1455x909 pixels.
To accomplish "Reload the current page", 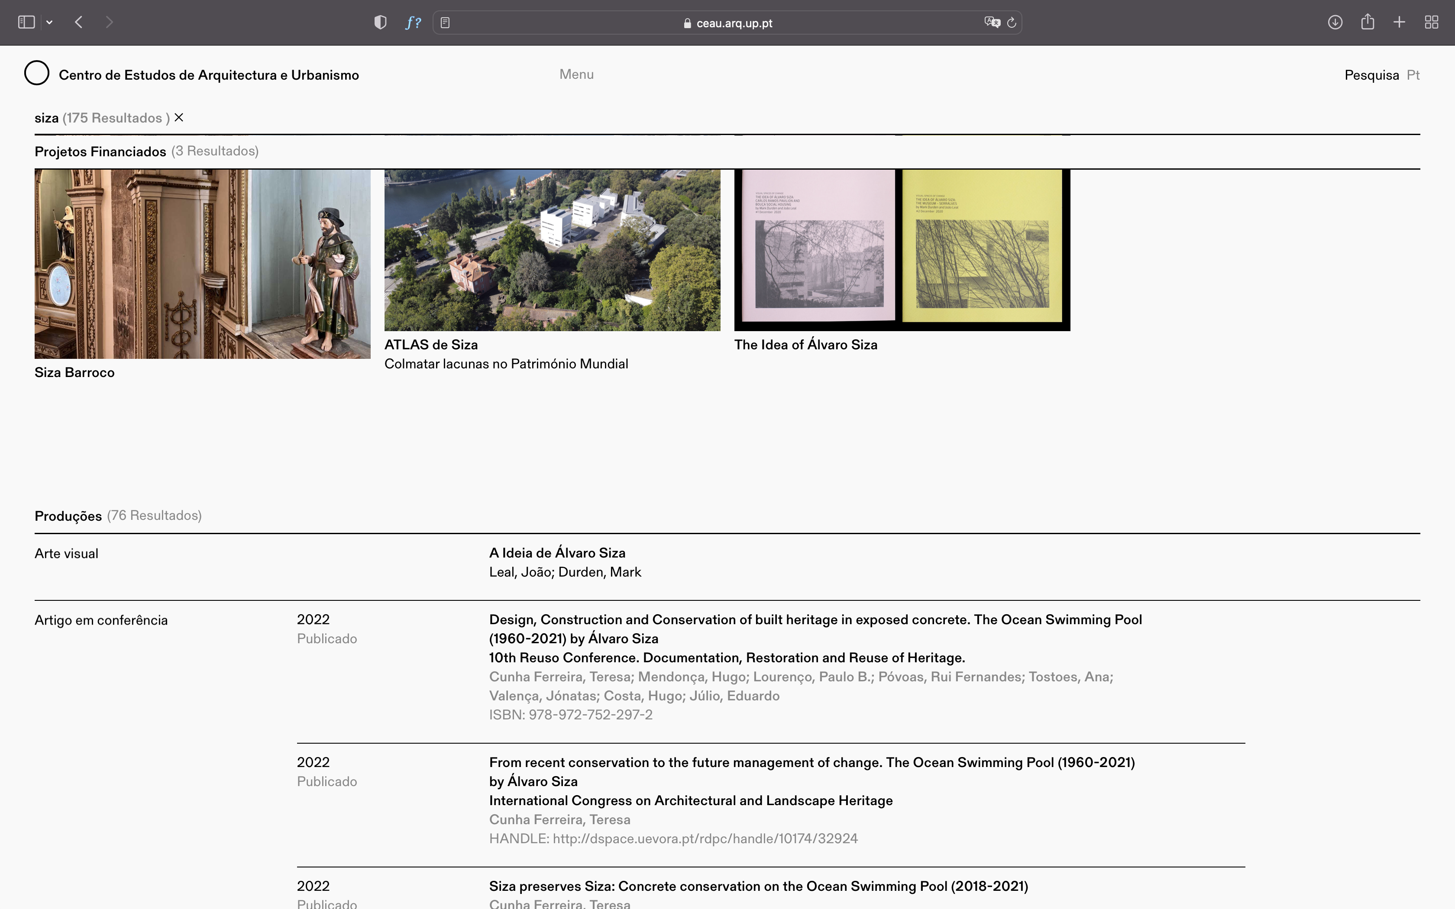I will coord(1012,23).
